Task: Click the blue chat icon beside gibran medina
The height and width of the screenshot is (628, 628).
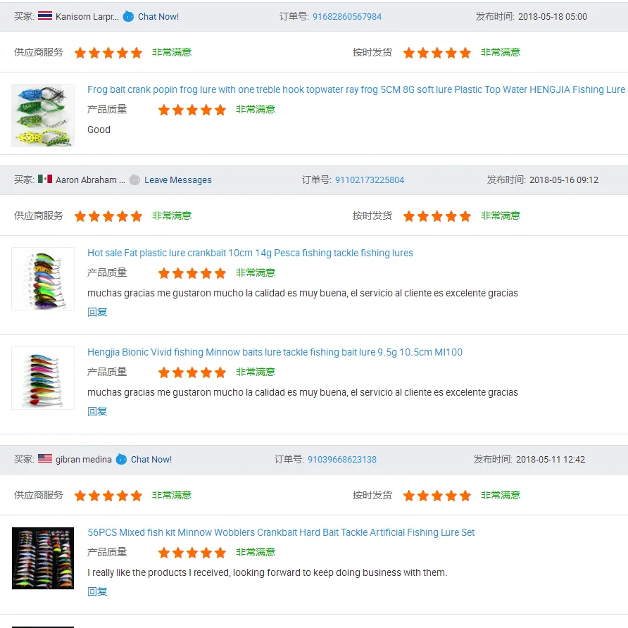Action: [121, 460]
